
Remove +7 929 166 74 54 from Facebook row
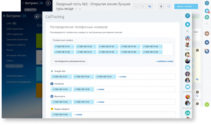[71, 89]
